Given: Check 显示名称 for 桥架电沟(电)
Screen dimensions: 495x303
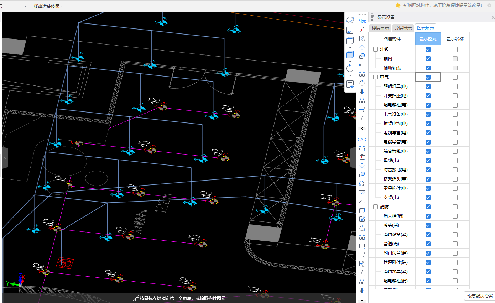Looking at the screenshot, I should (x=455, y=124).
